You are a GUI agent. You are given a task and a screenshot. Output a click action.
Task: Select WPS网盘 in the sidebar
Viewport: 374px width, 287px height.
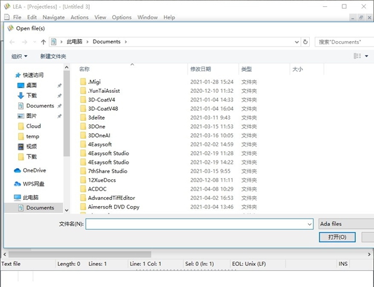point(34,184)
